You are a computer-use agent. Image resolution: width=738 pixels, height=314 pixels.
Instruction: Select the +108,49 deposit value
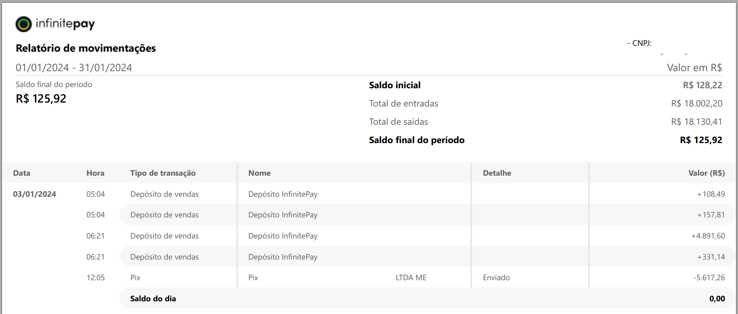711,194
